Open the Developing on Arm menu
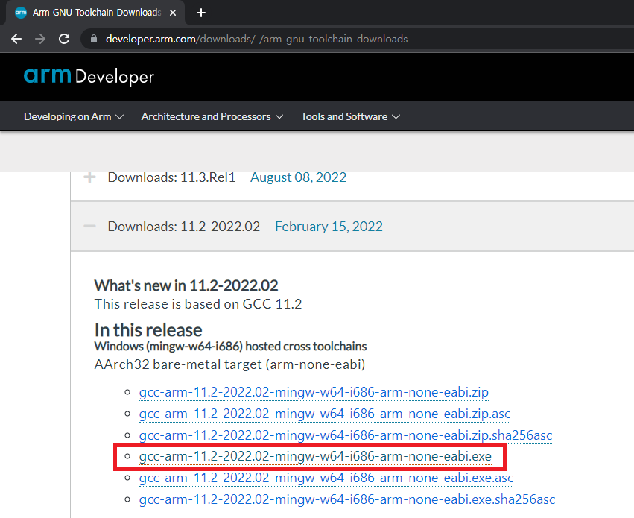The image size is (634, 518). (74, 116)
